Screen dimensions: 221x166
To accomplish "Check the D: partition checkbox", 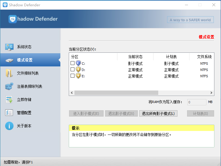I will pos(72,69).
